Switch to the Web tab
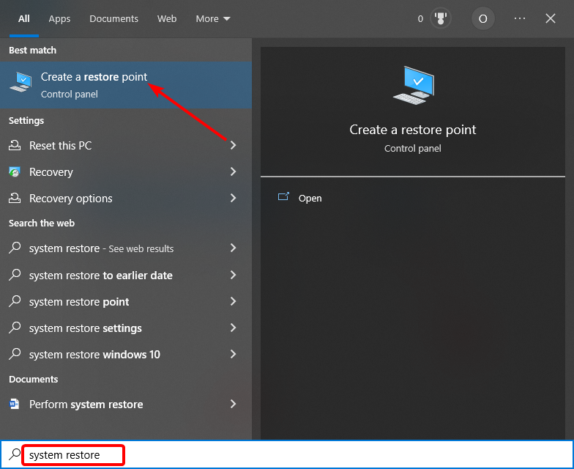The height and width of the screenshot is (469, 574). pyautogui.click(x=167, y=19)
